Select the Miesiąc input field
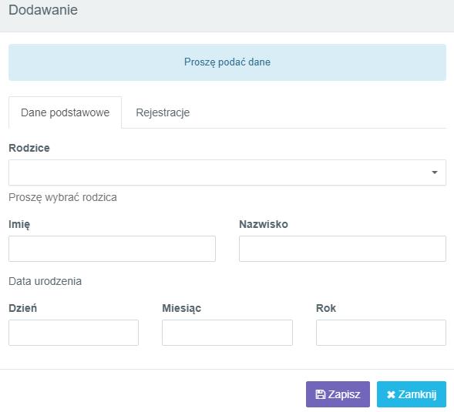The width and height of the screenshot is (454, 412). tap(227, 333)
